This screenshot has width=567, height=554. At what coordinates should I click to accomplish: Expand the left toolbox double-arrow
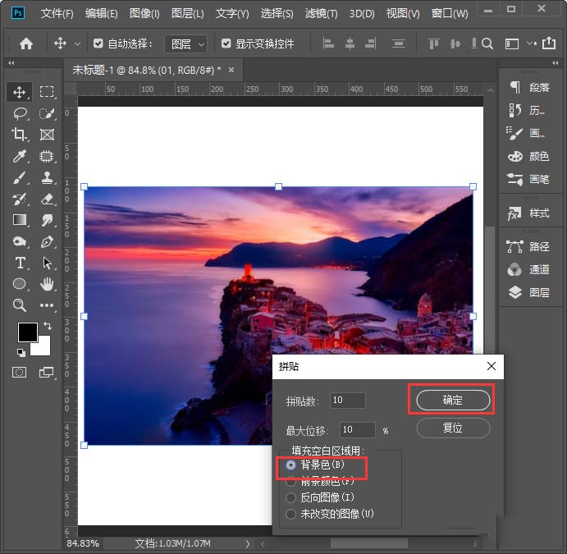pos(11,63)
